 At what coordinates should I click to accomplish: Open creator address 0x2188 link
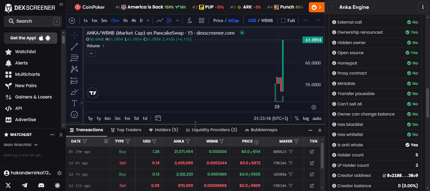click(x=400, y=176)
